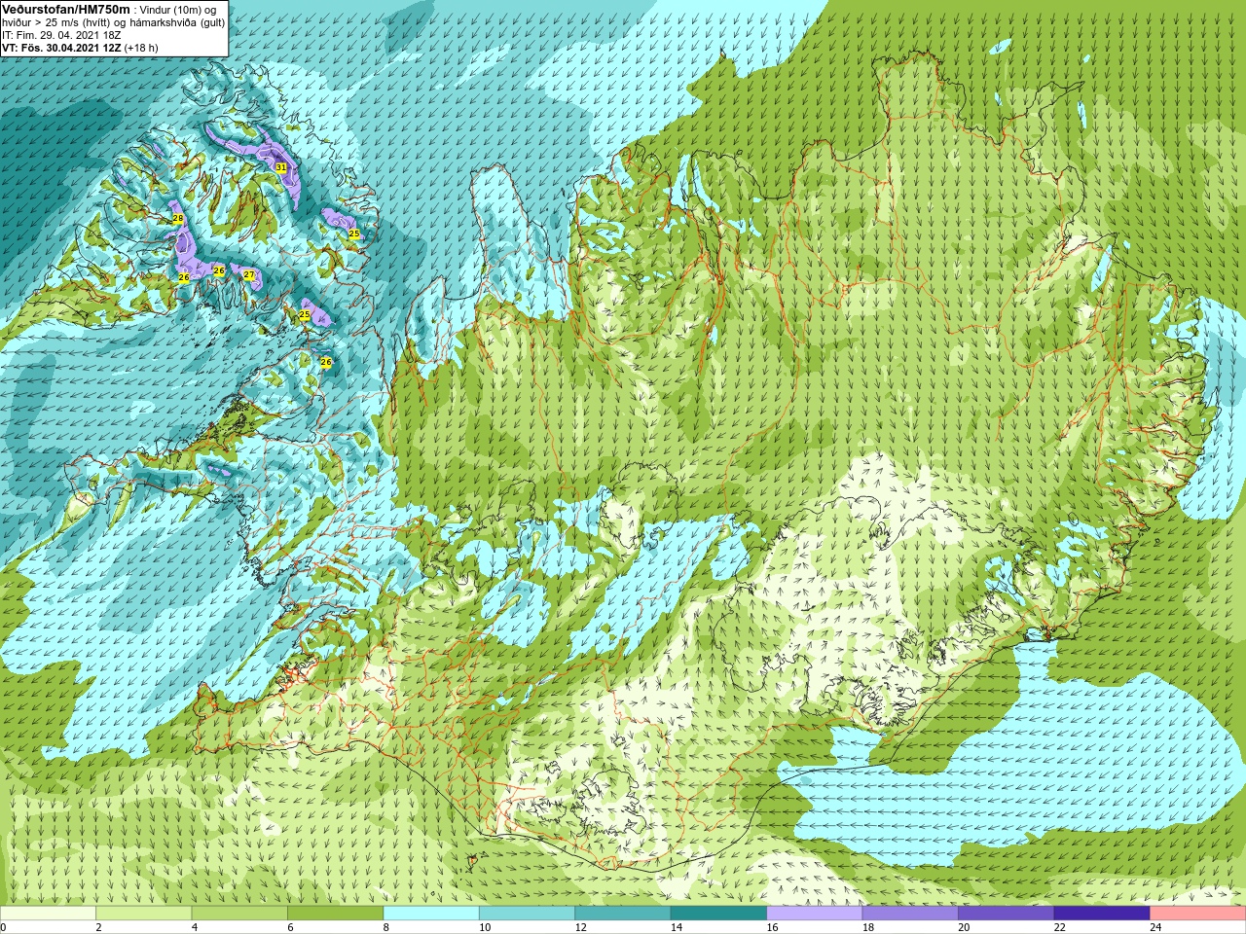Click the yellow gust label 31
Screen dimensions: 1246x934
point(281,167)
